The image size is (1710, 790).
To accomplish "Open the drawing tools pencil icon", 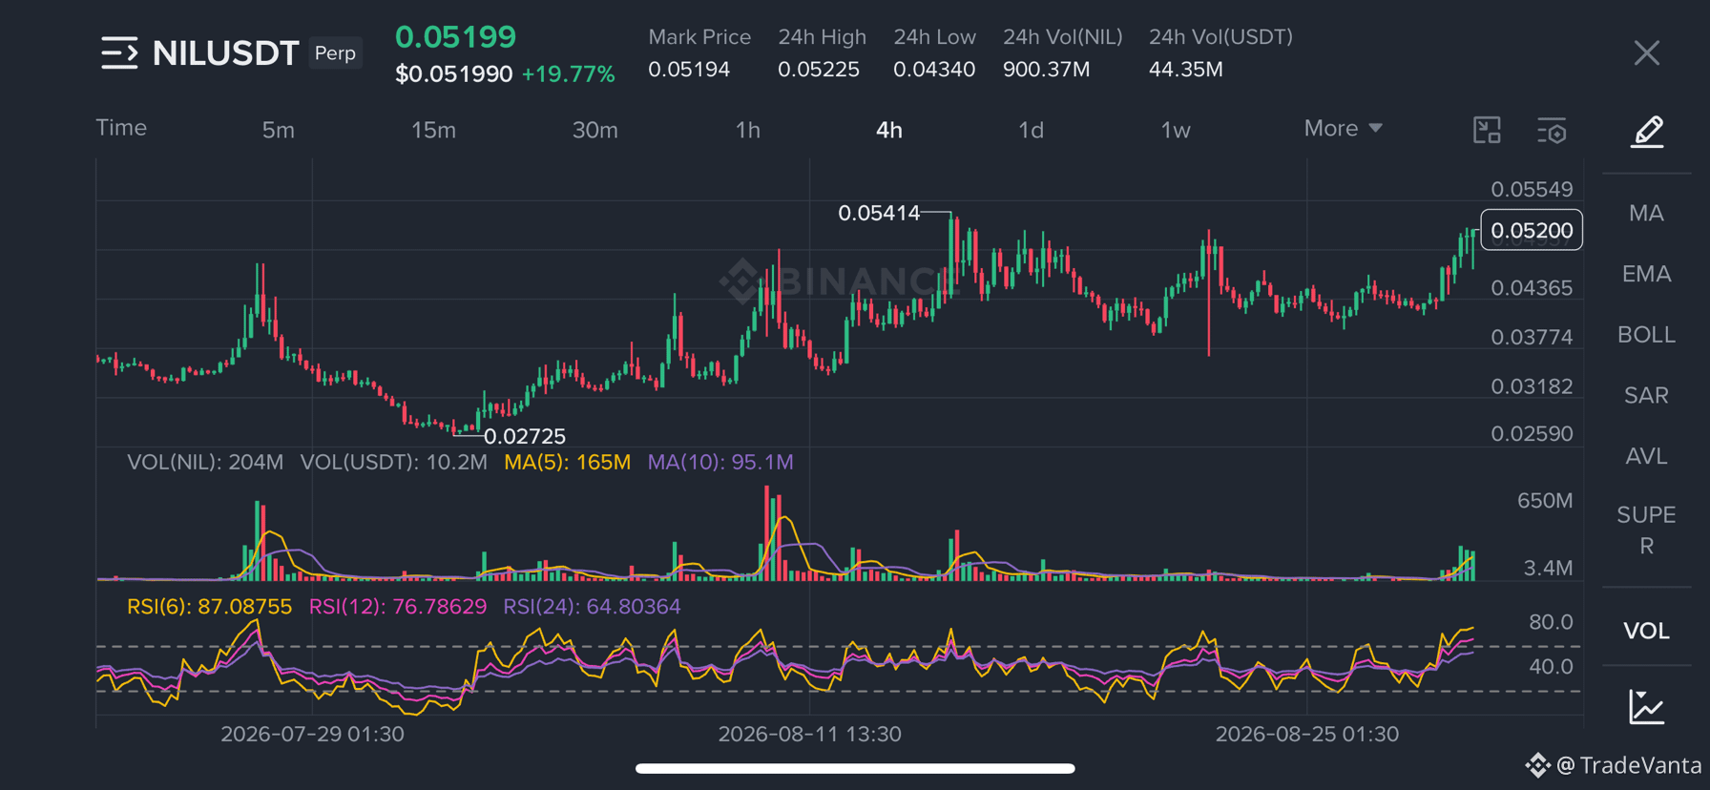I will (x=1647, y=131).
